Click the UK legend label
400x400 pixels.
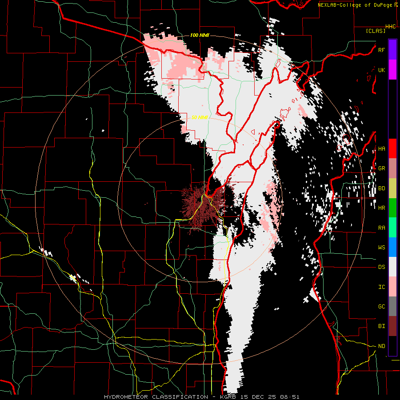coord(381,70)
